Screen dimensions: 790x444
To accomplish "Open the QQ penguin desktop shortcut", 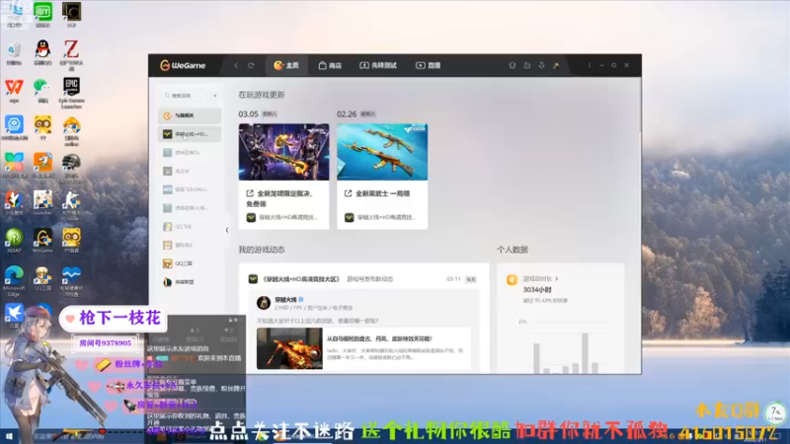I will (42, 52).
